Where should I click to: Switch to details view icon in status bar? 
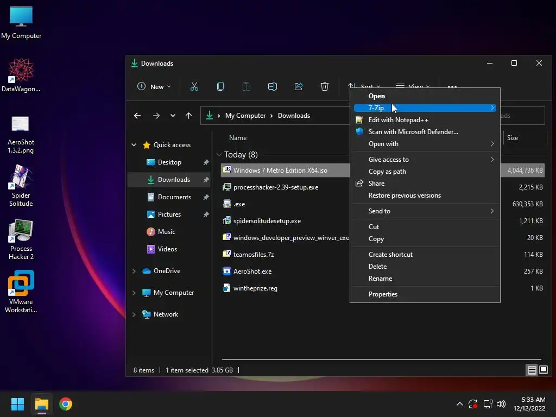[532, 370]
